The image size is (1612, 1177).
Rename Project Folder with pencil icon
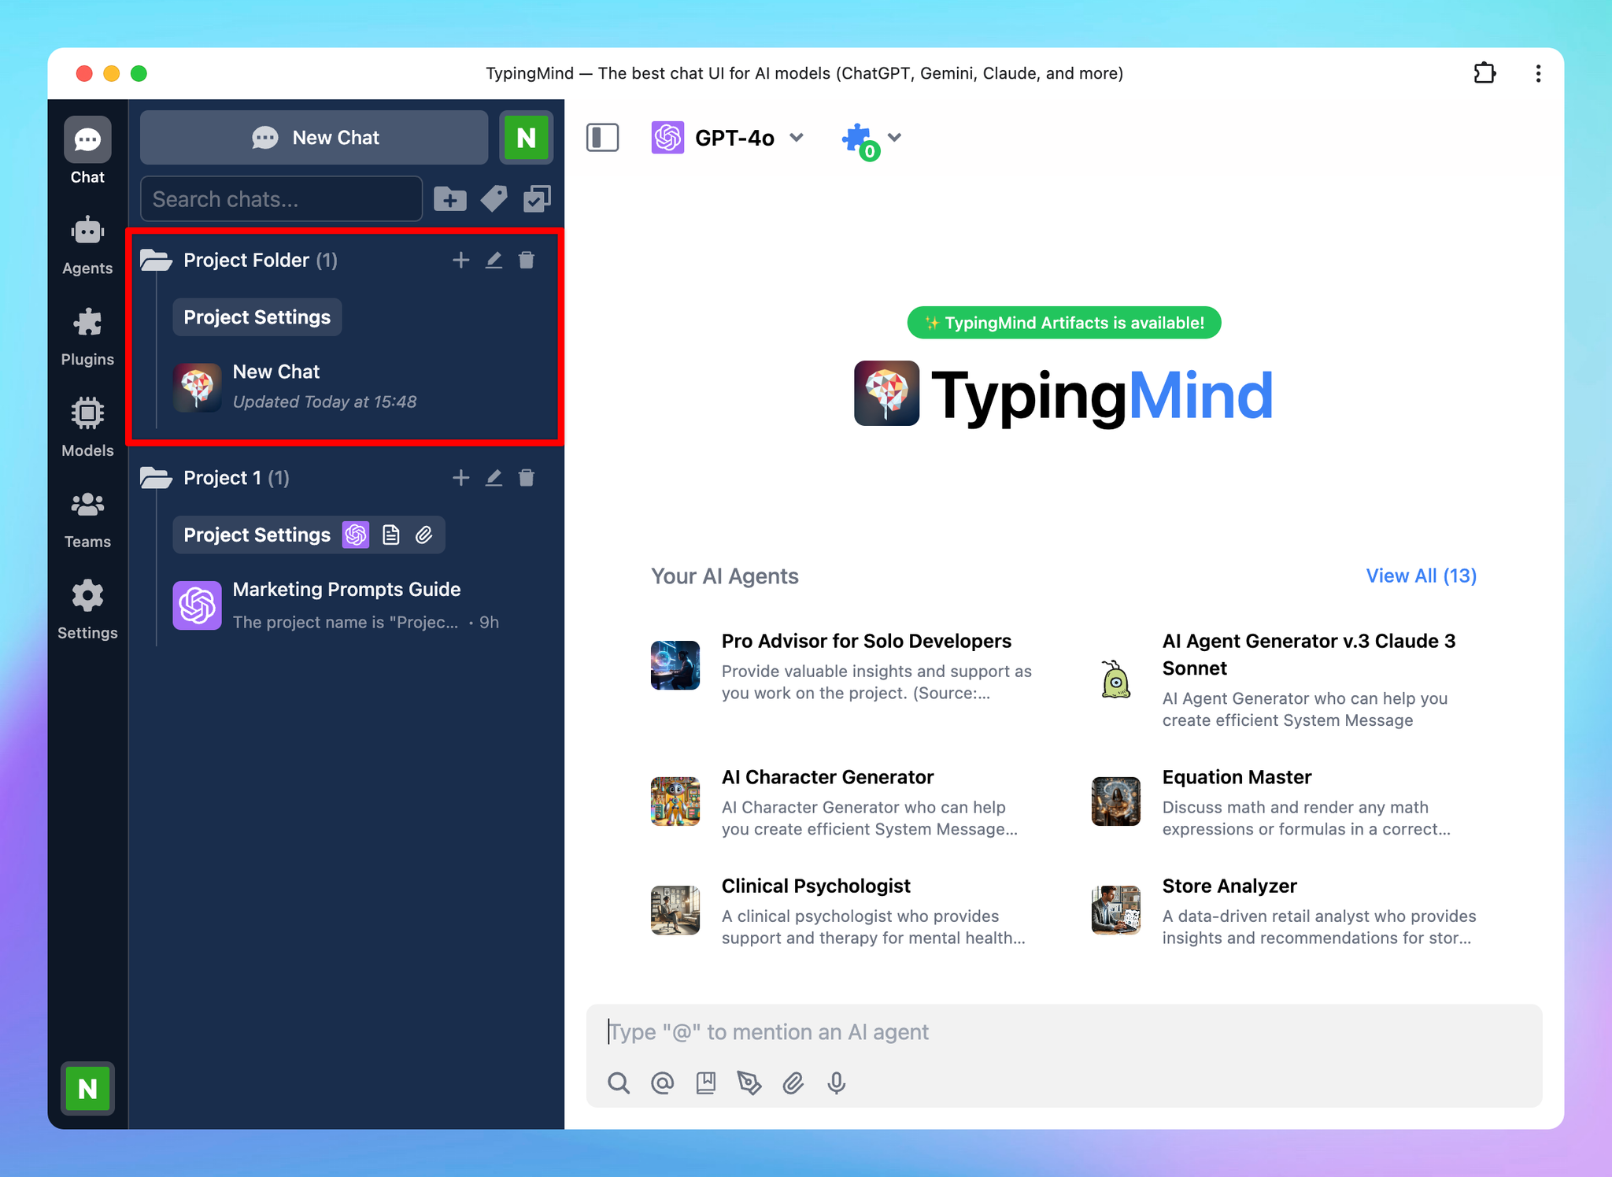pos(494,260)
